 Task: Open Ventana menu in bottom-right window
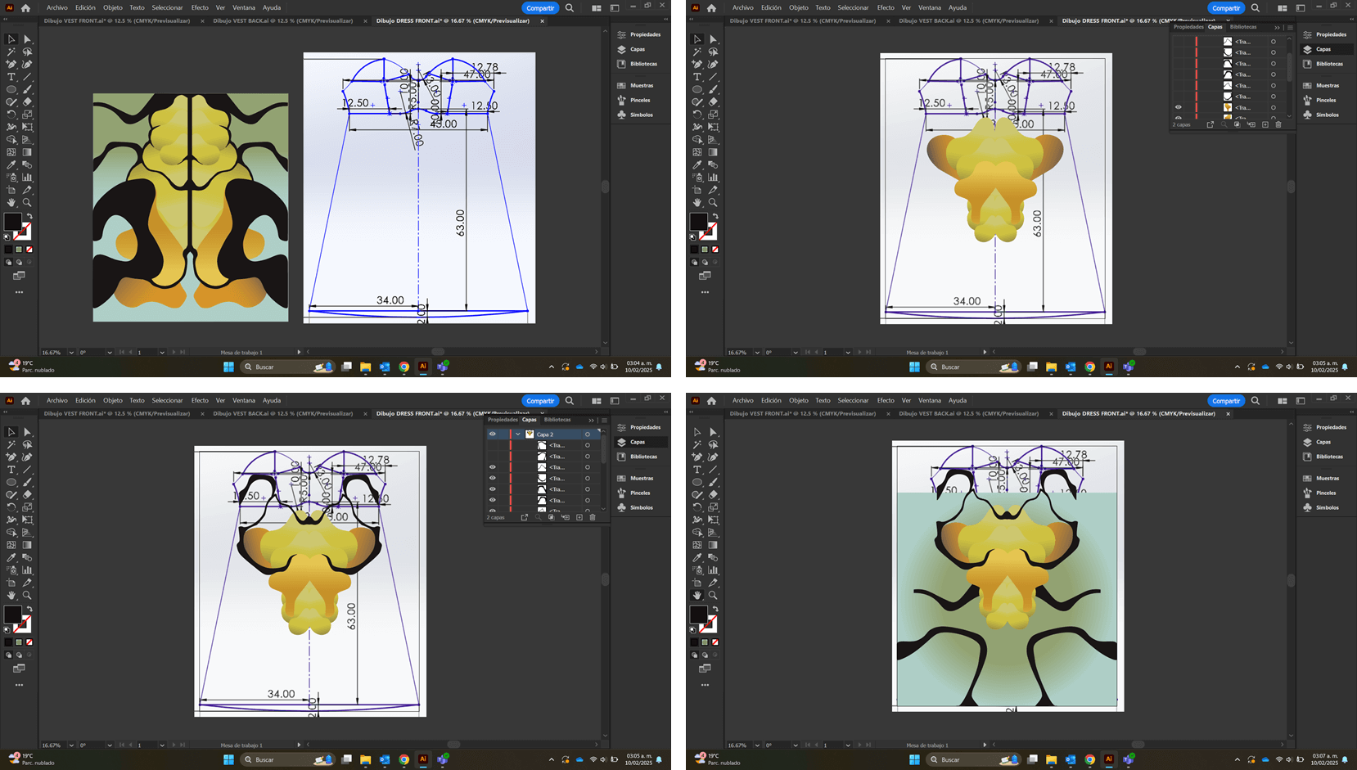coord(930,401)
